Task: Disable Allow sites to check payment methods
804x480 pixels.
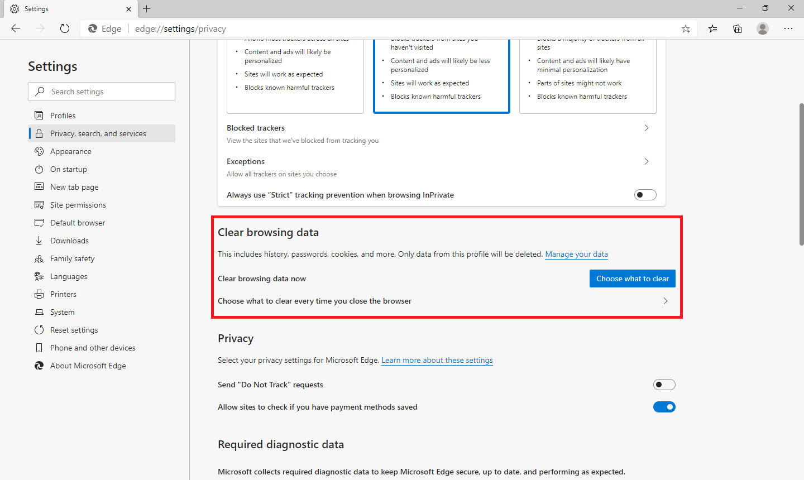Action: 664,407
